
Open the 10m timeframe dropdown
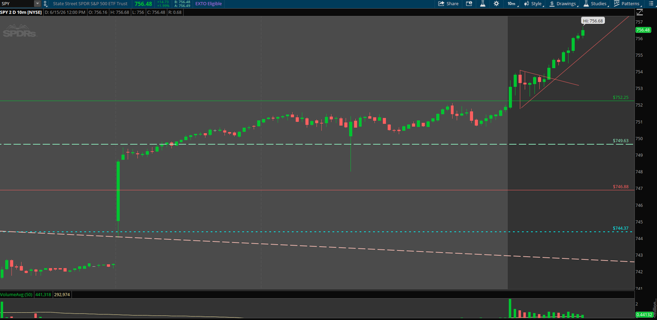click(512, 3)
